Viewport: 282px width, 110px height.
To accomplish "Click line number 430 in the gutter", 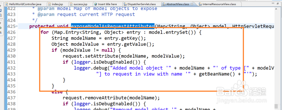I will point(12,56).
